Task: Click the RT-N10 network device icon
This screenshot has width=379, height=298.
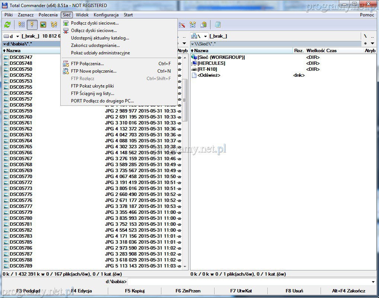Action: [194, 69]
